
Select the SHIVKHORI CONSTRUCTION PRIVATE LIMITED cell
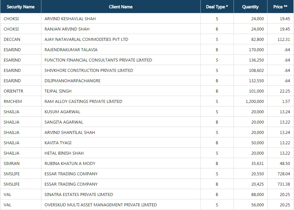(x=89, y=70)
